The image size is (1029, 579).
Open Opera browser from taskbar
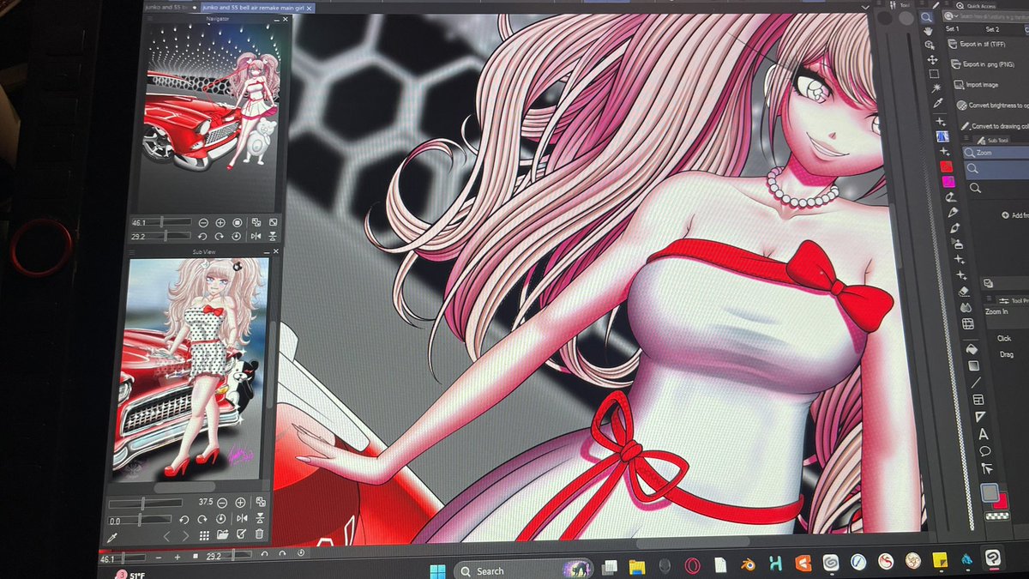[x=692, y=566]
